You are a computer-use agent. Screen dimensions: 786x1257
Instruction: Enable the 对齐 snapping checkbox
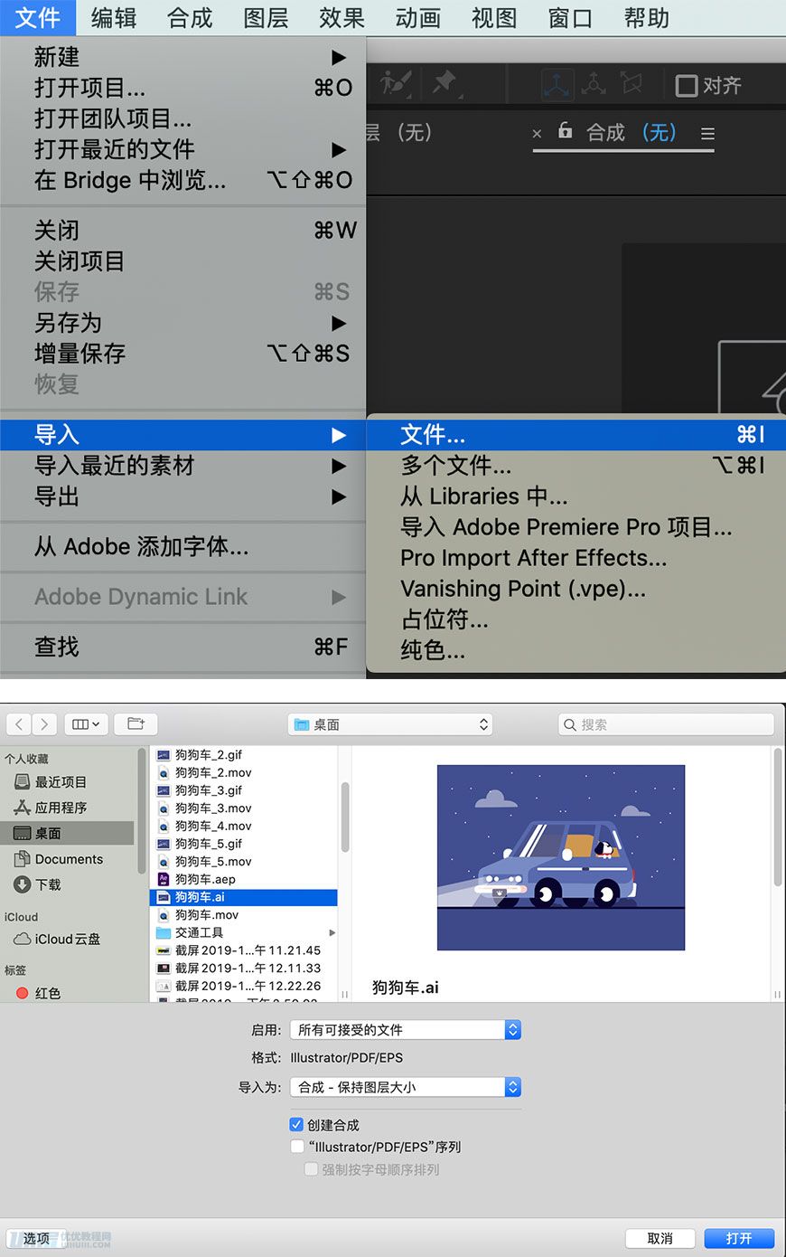point(687,86)
